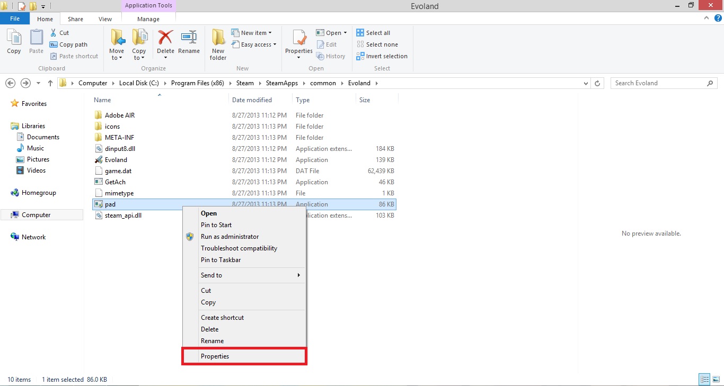This screenshot has height=386, width=724.
Task: Choose Pin to Start in context menu
Action: point(244,225)
